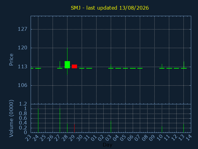Image resolution: width=198 pixels, height=149 pixels.
Task: Click the day 01 label on x-axis
Action: coord(94,138)
